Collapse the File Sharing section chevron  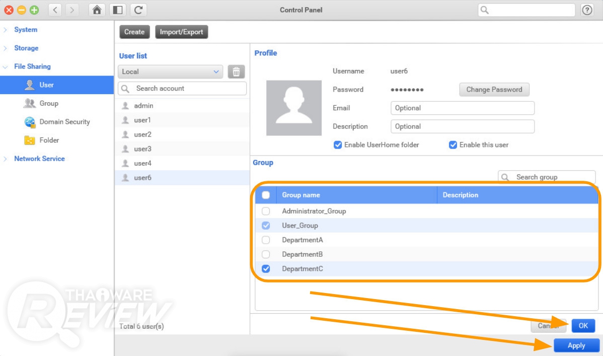6,66
